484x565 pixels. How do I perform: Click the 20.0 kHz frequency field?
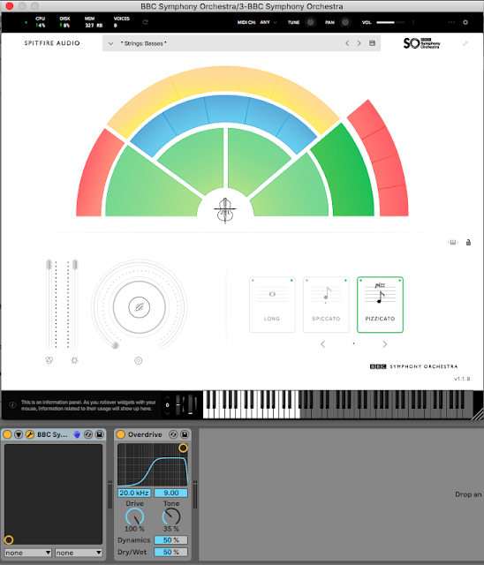coord(134,493)
